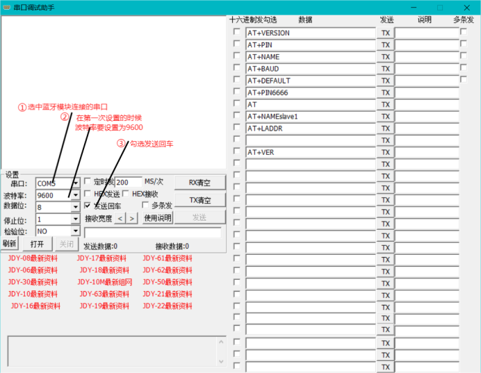Open JDY-16最新资料 link
The width and height of the screenshot is (481, 373).
[x=35, y=306]
